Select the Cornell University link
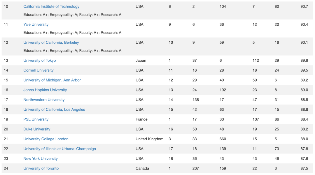 (38, 70)
